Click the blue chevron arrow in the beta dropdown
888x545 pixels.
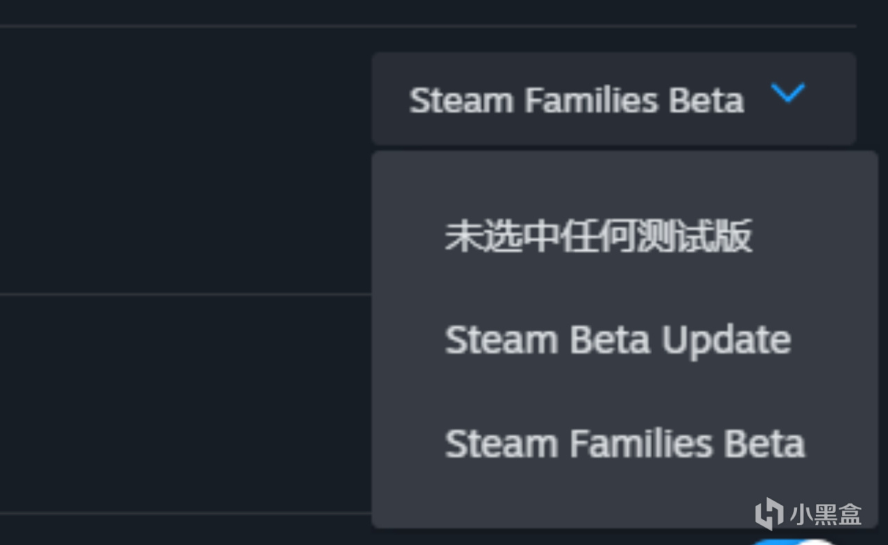click(x=788, y=93)
